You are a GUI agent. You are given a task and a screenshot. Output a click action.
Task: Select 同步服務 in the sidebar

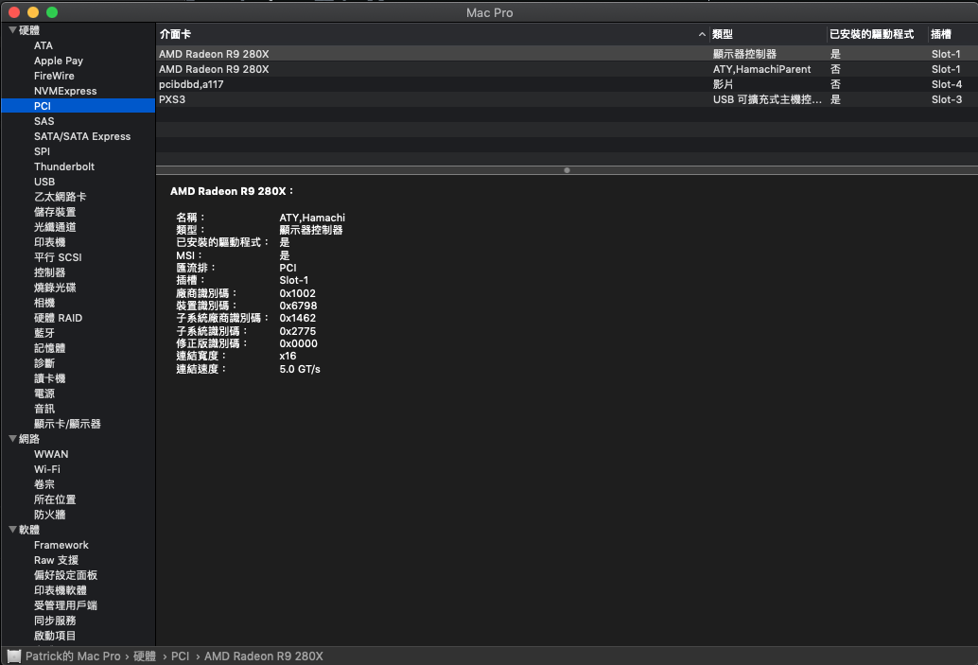point(54,621)
